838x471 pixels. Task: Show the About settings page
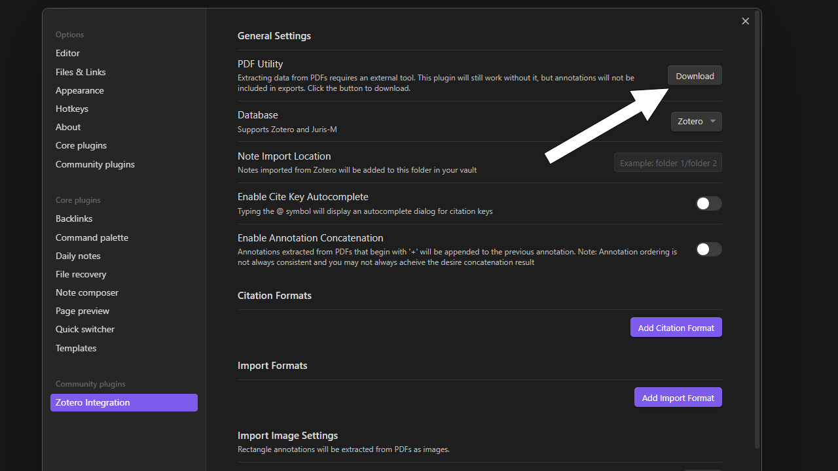(x=68, y=127)
